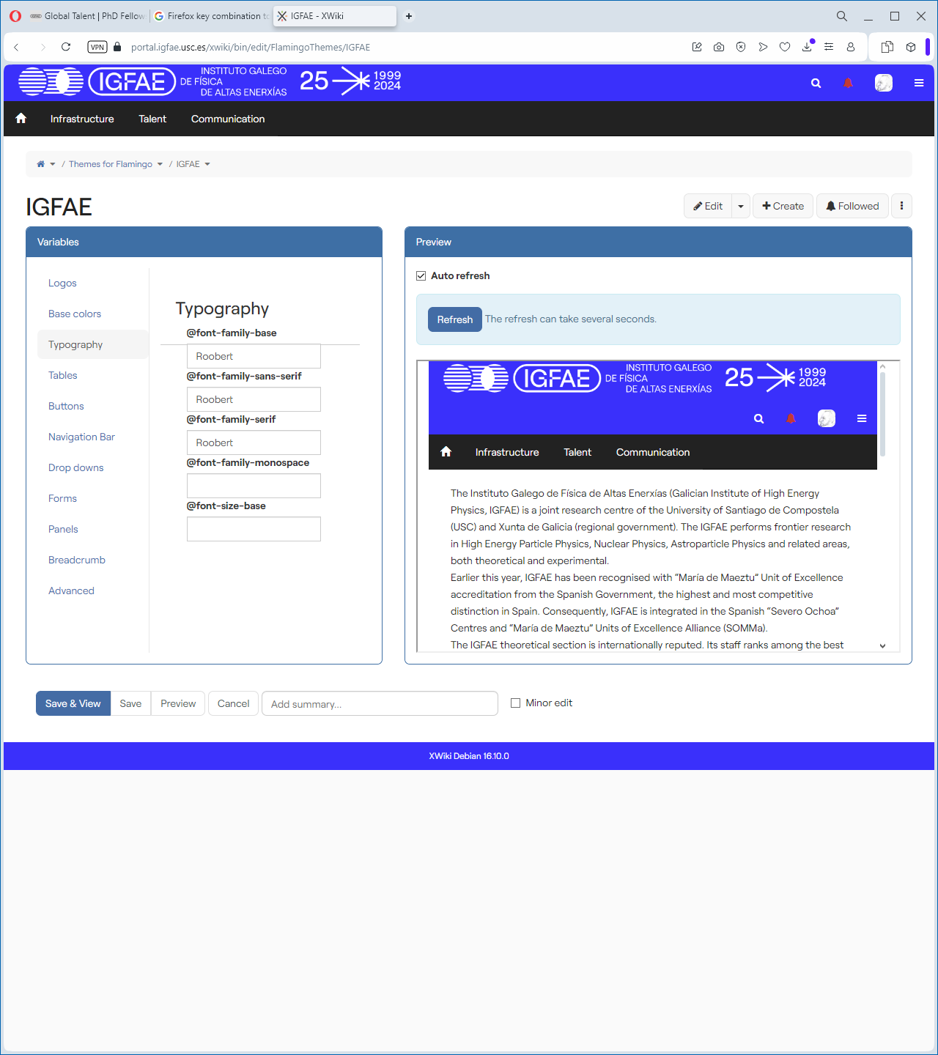Click the user avatar in the header
The image size is (938, 1055).
pyautogui.click(x=883, y=84)
